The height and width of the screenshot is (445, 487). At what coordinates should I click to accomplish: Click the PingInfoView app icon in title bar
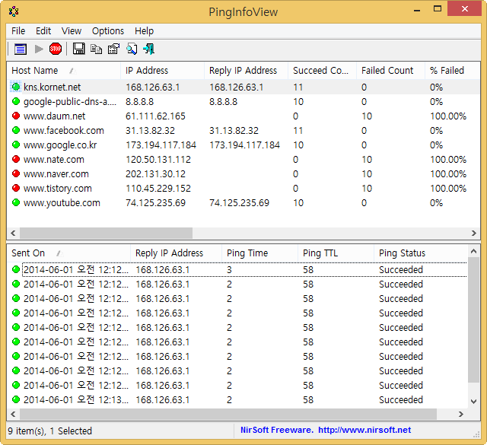(x=14, y=12)
